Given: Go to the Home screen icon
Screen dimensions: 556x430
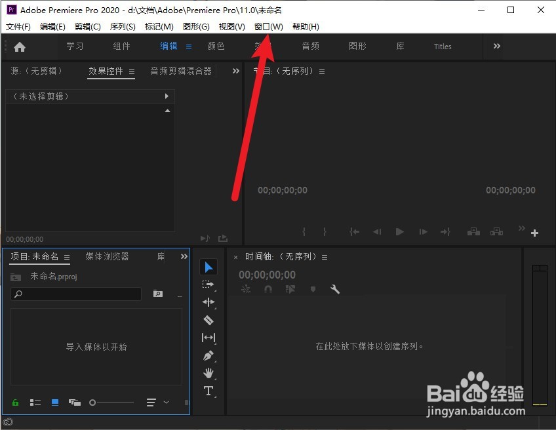Looking at the screenshot, I should 20,47.
